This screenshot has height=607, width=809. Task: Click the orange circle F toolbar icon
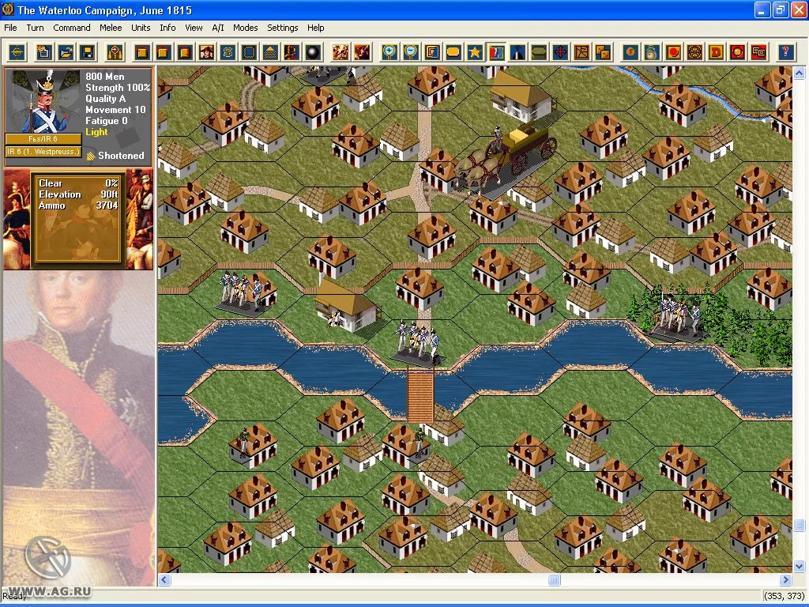(x=630, y=52)
